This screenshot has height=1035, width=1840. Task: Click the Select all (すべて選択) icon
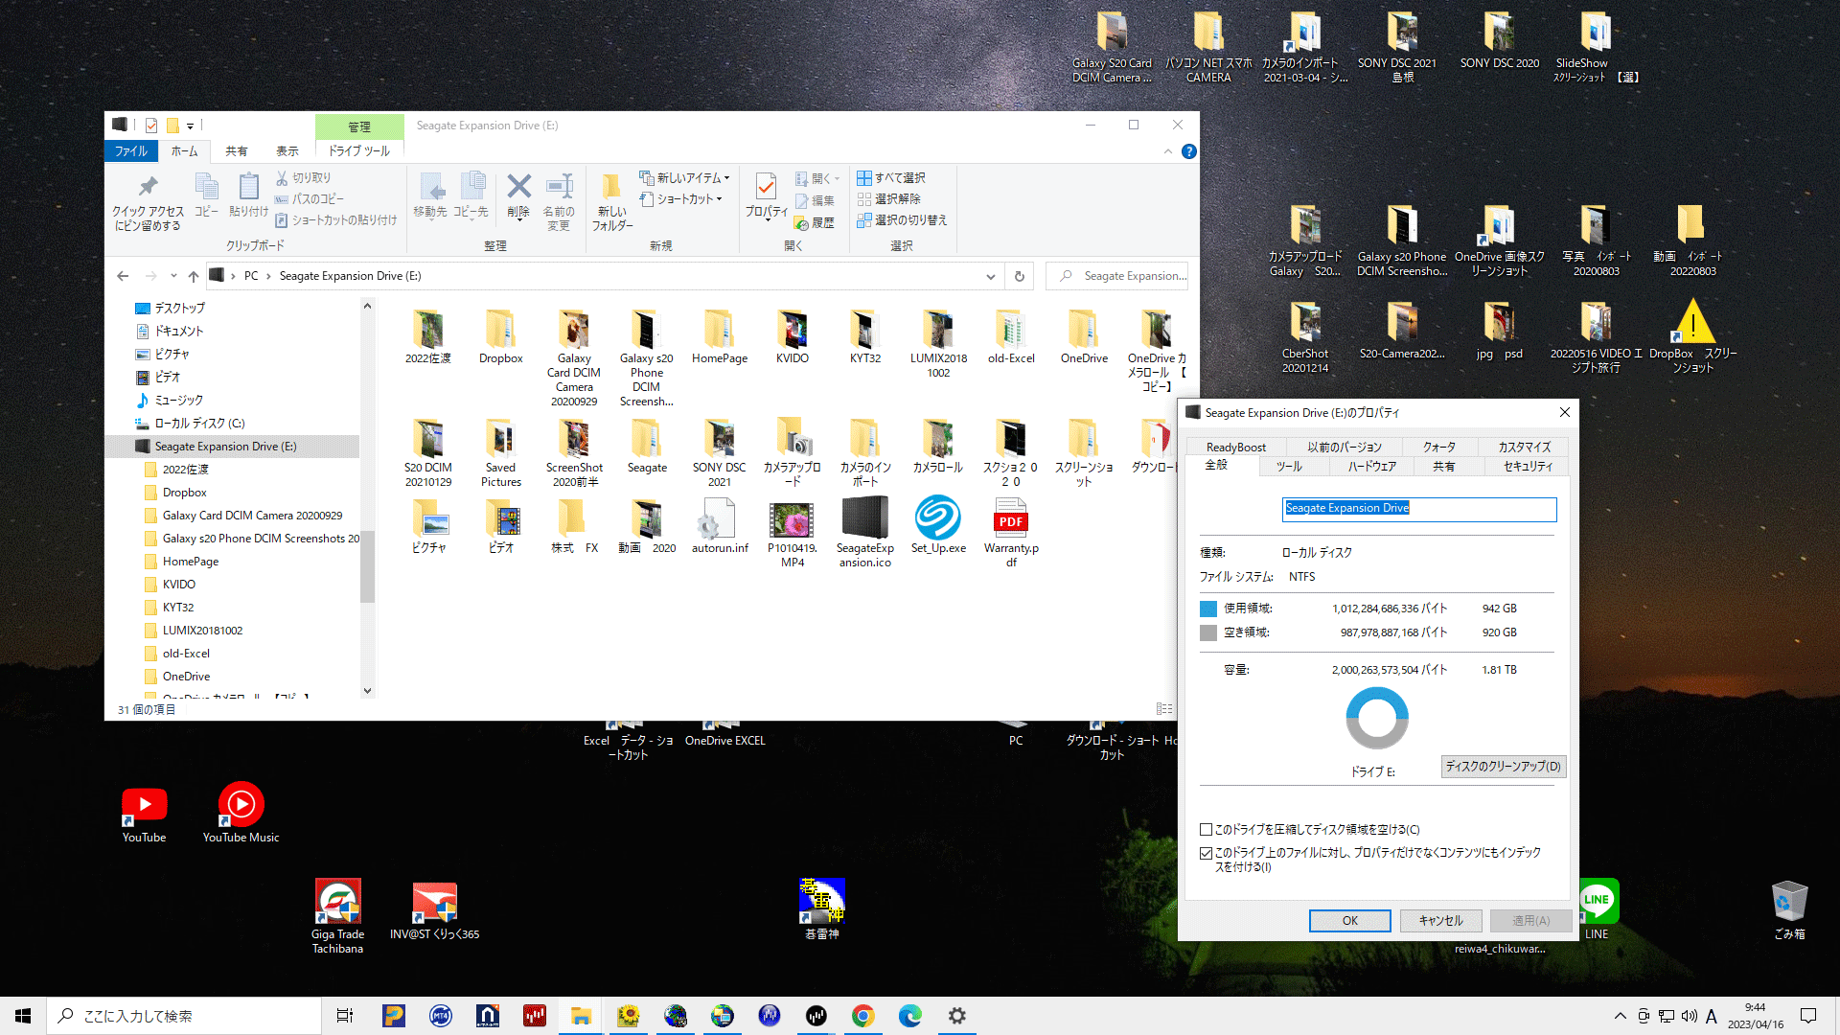click(891, 178)
